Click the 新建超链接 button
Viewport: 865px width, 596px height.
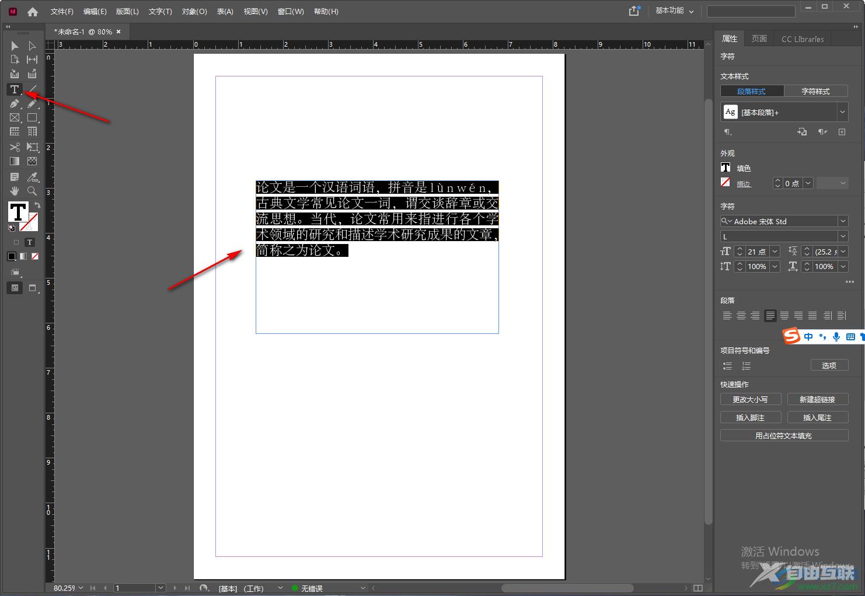818,399
